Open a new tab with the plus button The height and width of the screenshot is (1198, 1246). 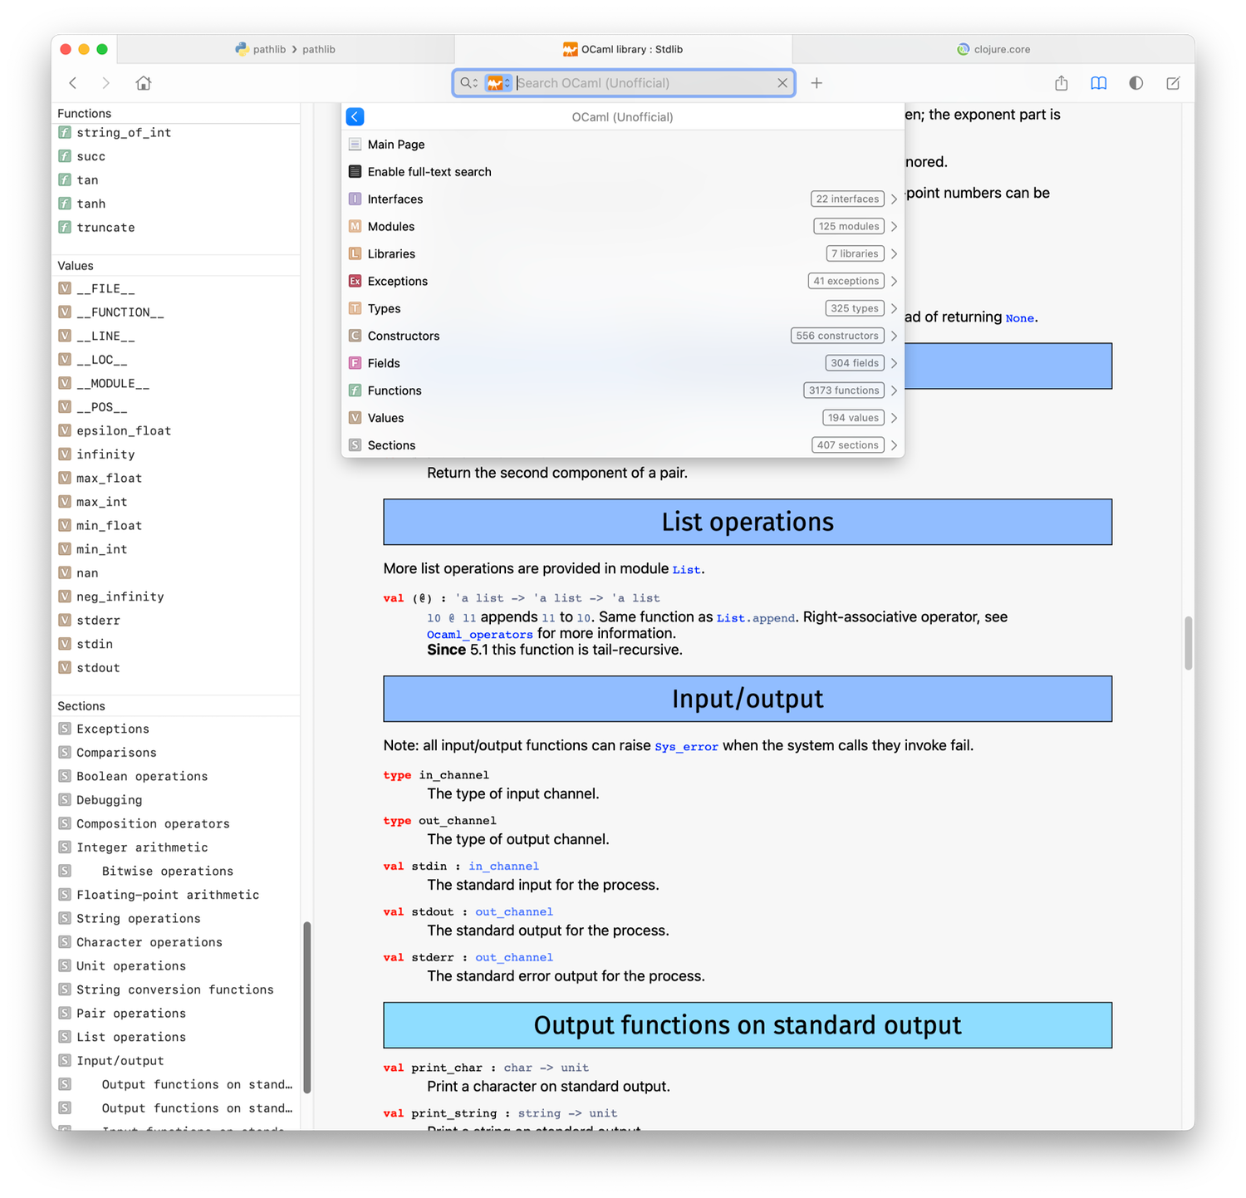[x=817, y=83]
